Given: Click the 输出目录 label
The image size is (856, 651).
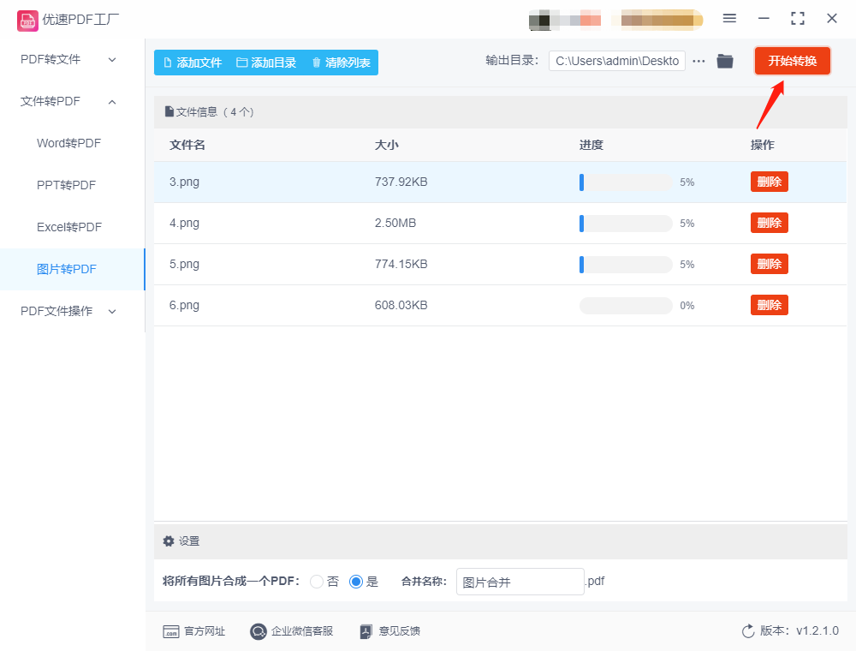Looking at the screenshot, I should [512, 61].
